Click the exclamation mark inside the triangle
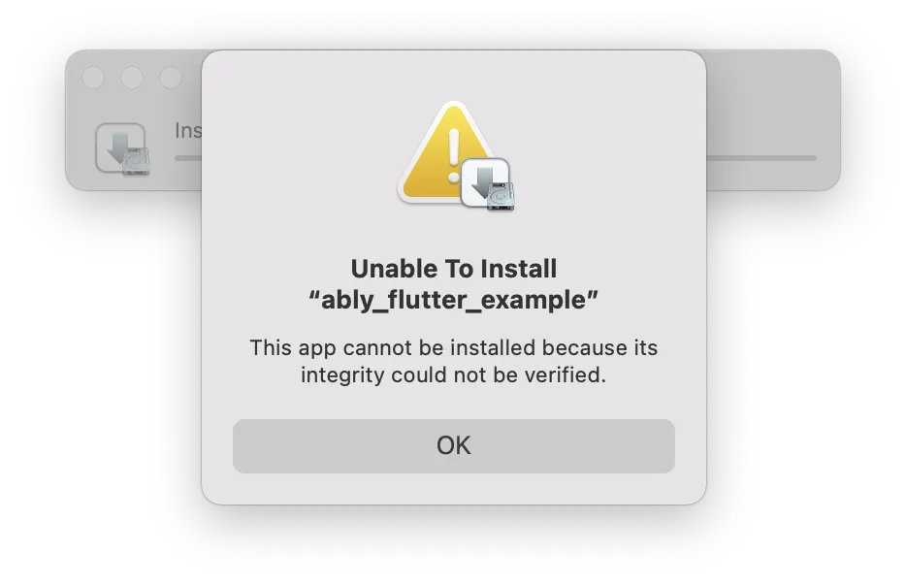Viewport: 906px width, 586px height. coord(454,155)
